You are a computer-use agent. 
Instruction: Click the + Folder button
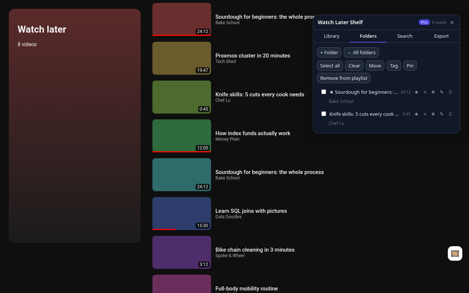tap(329, 52)
